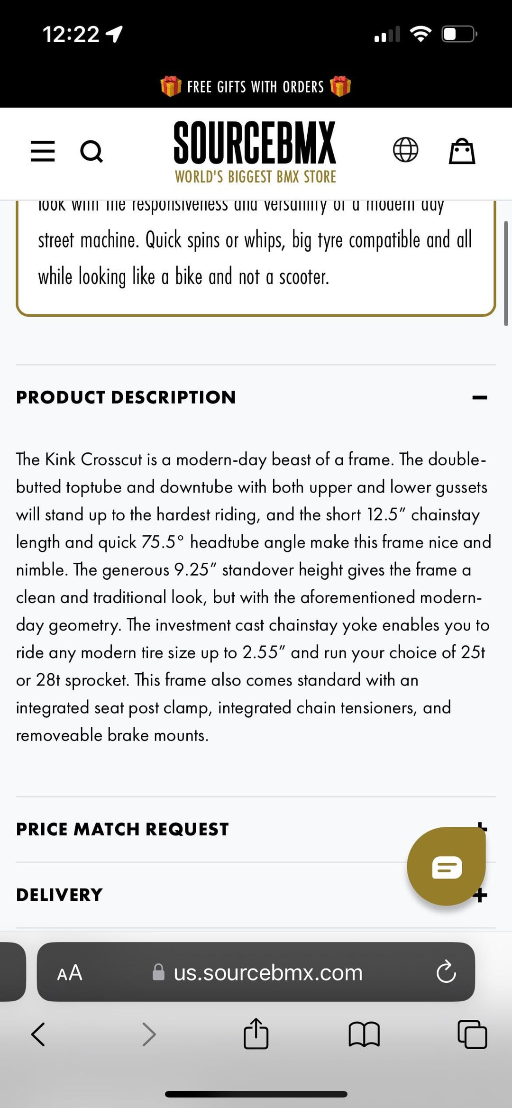The width and height of the screenshot is (512, 1108).
Task: Open the gold chat bubble widget
Action: coord(446,866)
